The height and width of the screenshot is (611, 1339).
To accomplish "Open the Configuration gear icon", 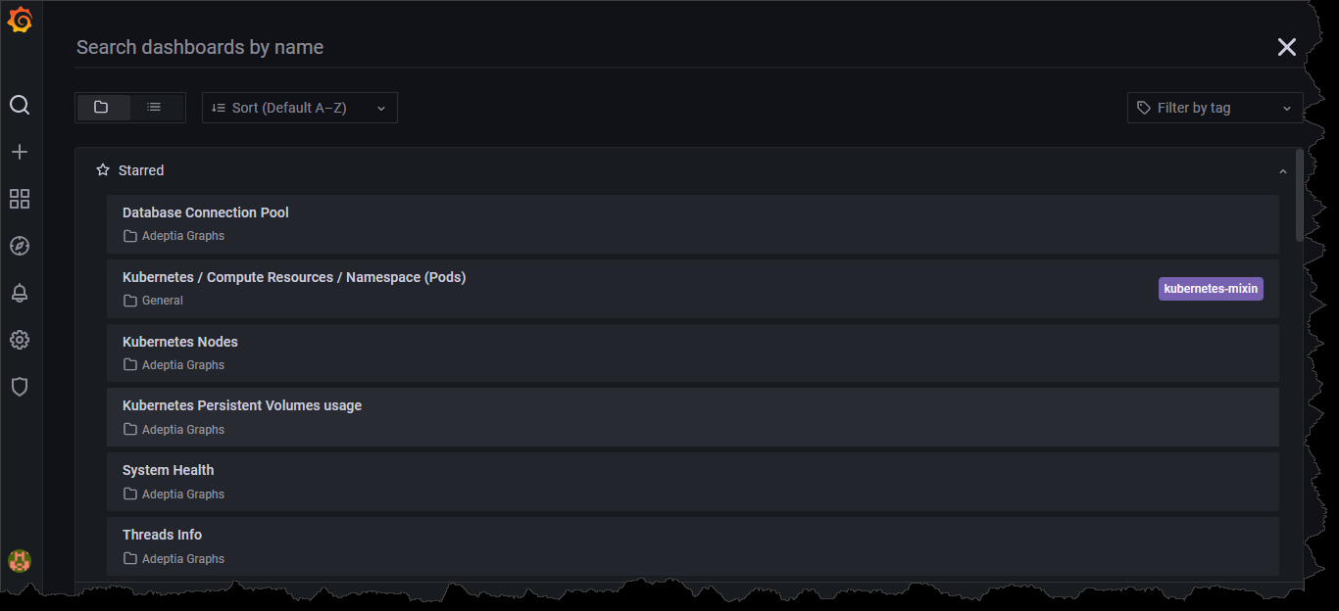I will point(20,340).
